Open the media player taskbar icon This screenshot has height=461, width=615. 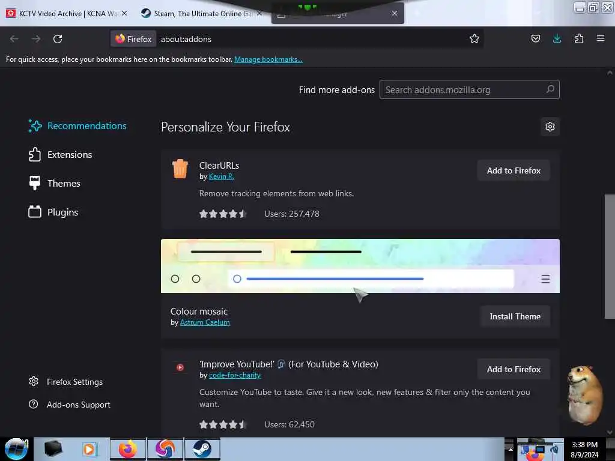(89, 449)
